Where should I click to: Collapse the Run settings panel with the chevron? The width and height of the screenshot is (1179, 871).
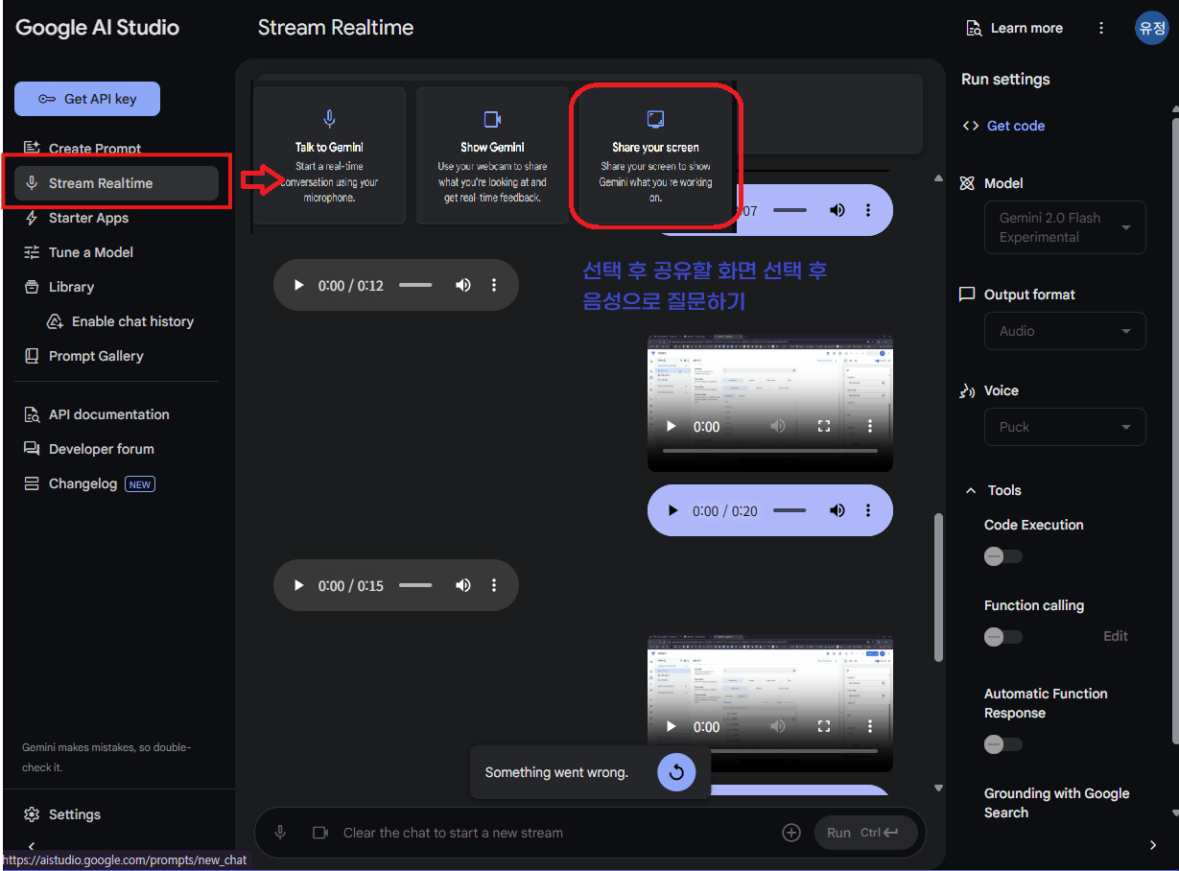click(1153, 845)
